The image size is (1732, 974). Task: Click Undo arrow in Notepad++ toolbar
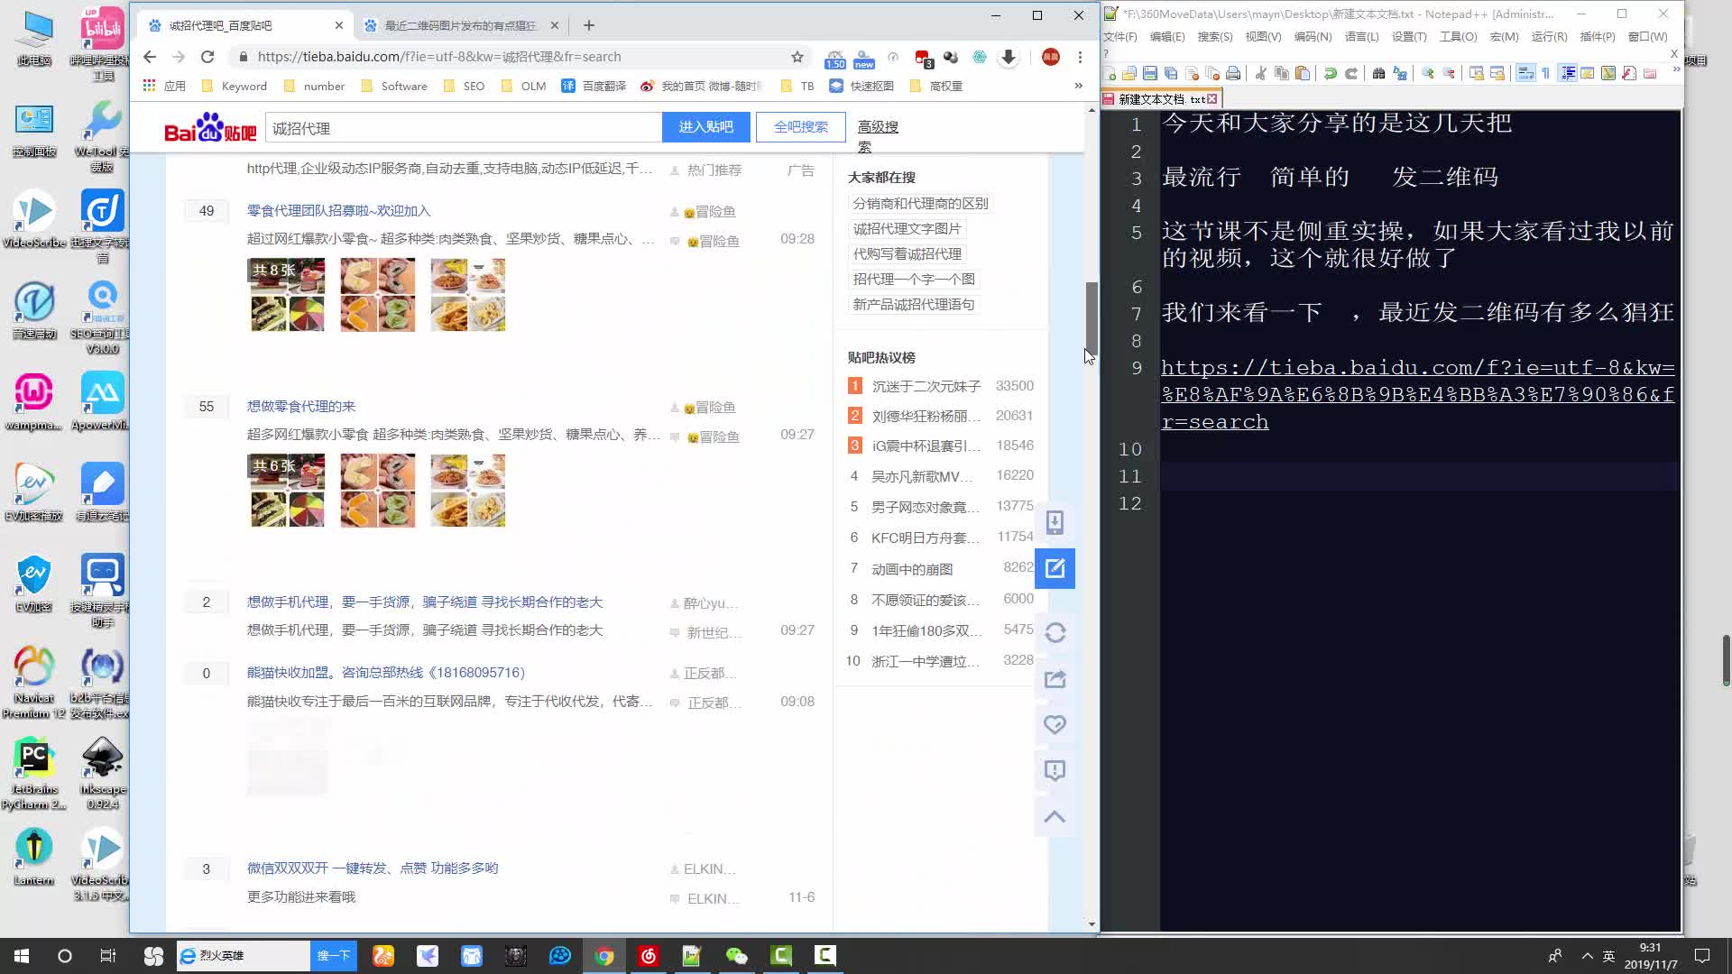coord(1330,73)
